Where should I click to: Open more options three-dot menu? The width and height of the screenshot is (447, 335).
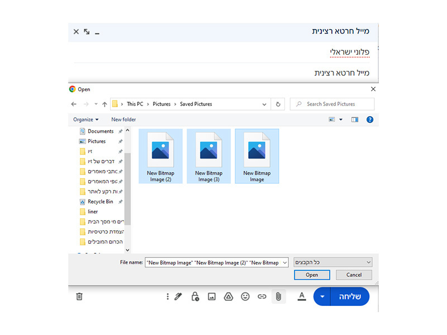point(168,296)
